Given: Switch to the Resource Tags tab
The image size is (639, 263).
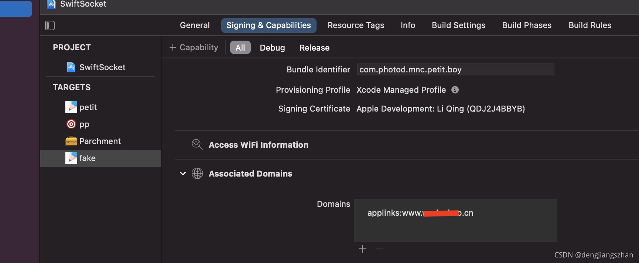Looking at the screenshot, I should point(356,25).
